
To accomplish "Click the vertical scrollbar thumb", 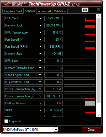I will (x=98, y=61).
